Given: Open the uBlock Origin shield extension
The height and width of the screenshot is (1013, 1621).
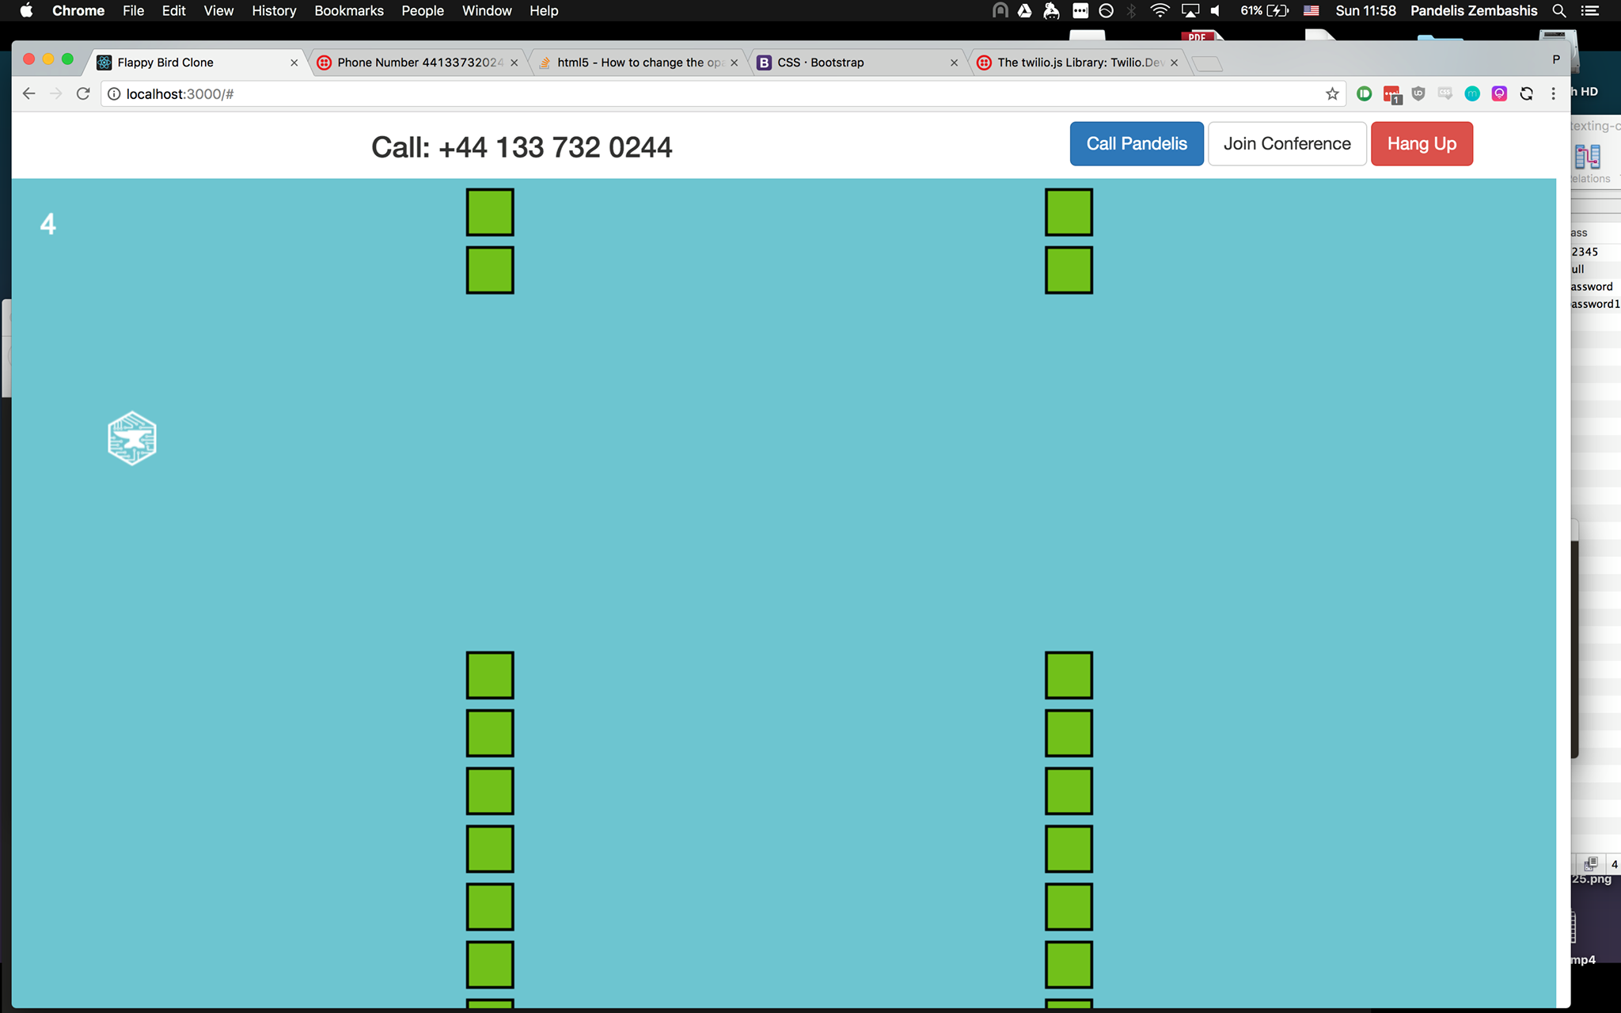Looking at the screenshot, I should click(x=1418, y=93).
